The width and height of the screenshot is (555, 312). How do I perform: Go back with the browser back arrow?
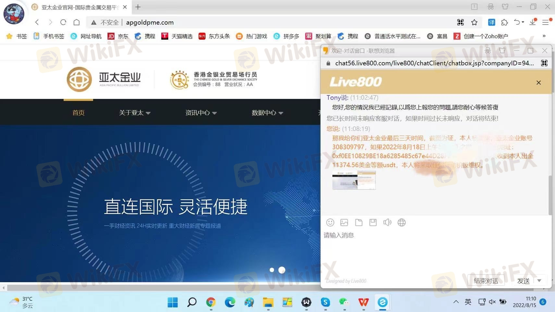point(37,22)
